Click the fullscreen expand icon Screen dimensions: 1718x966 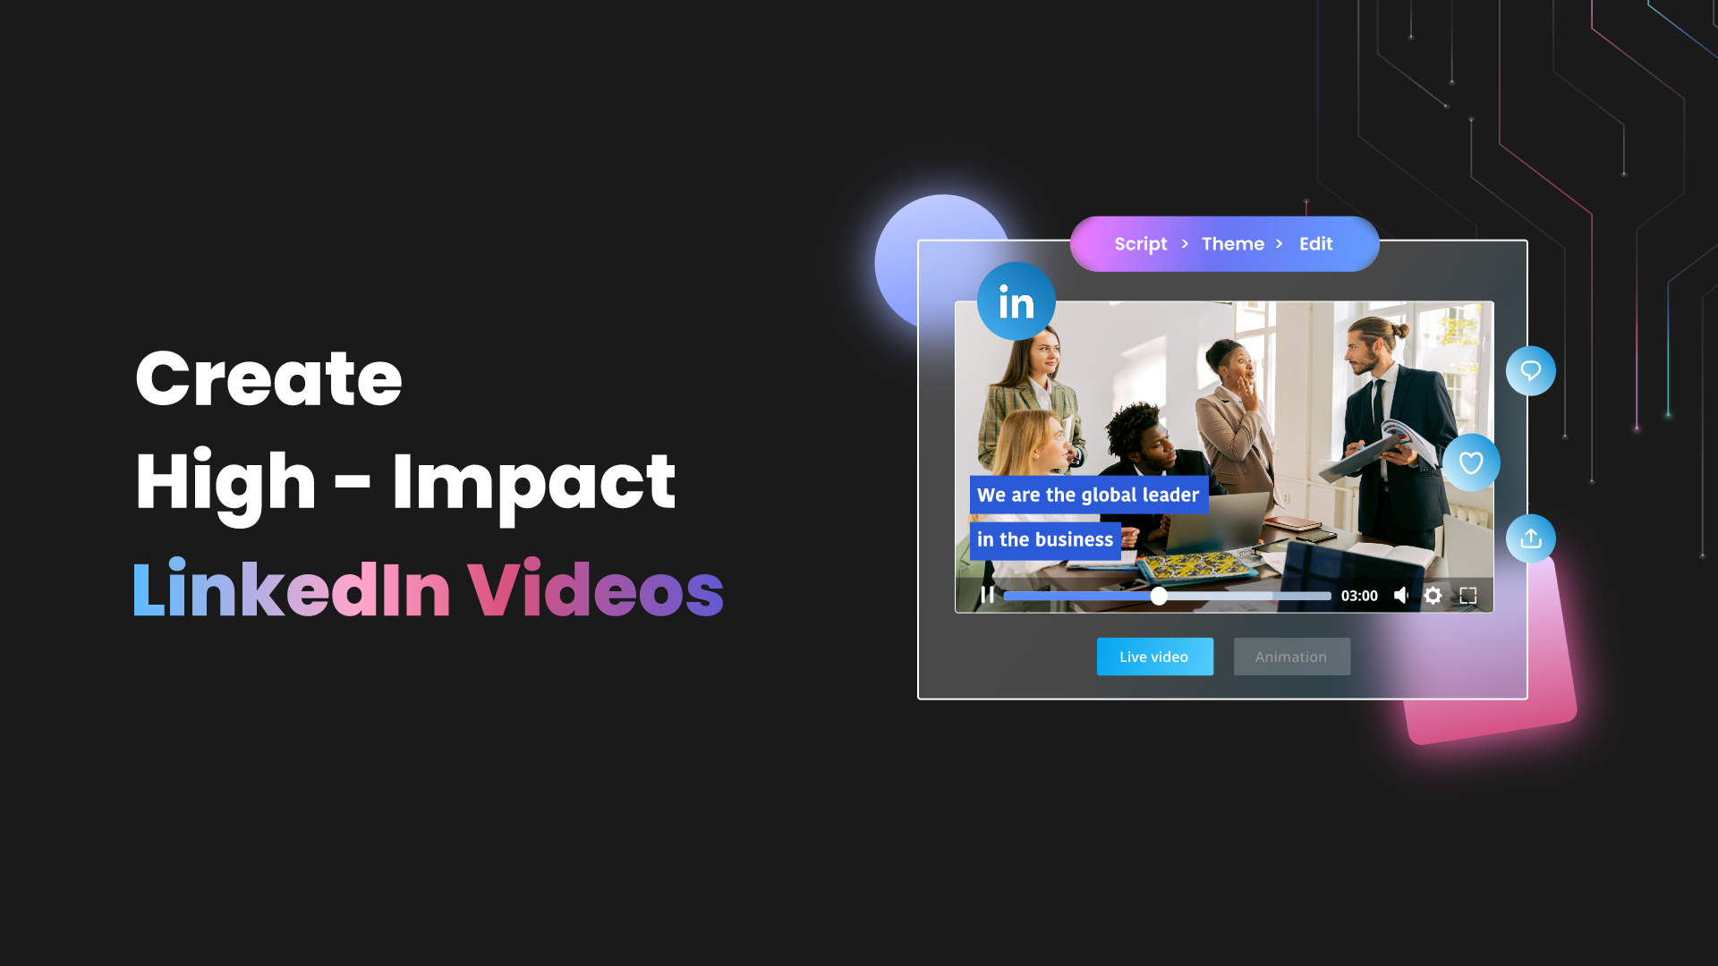pos(1467,593)
